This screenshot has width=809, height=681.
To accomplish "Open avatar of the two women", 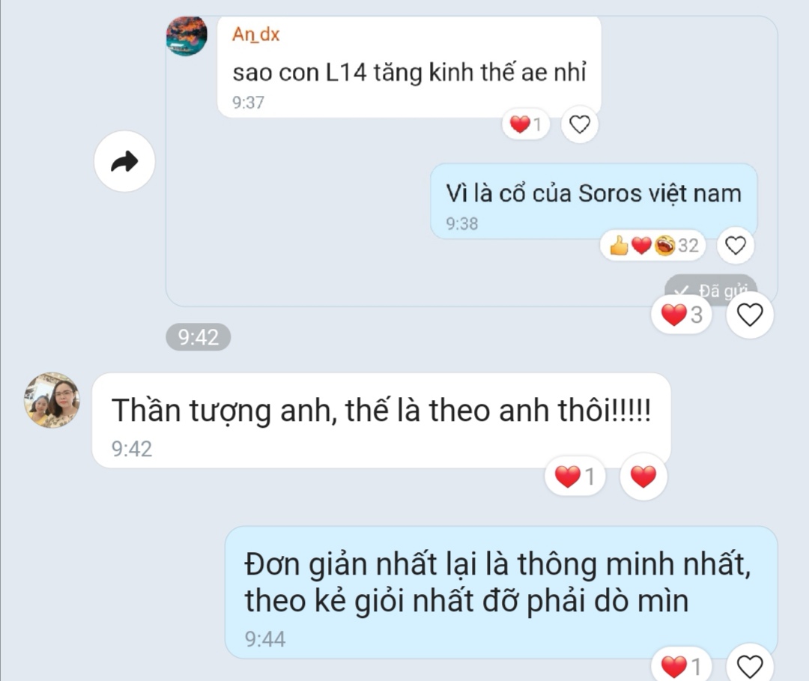I will (52, 400).
